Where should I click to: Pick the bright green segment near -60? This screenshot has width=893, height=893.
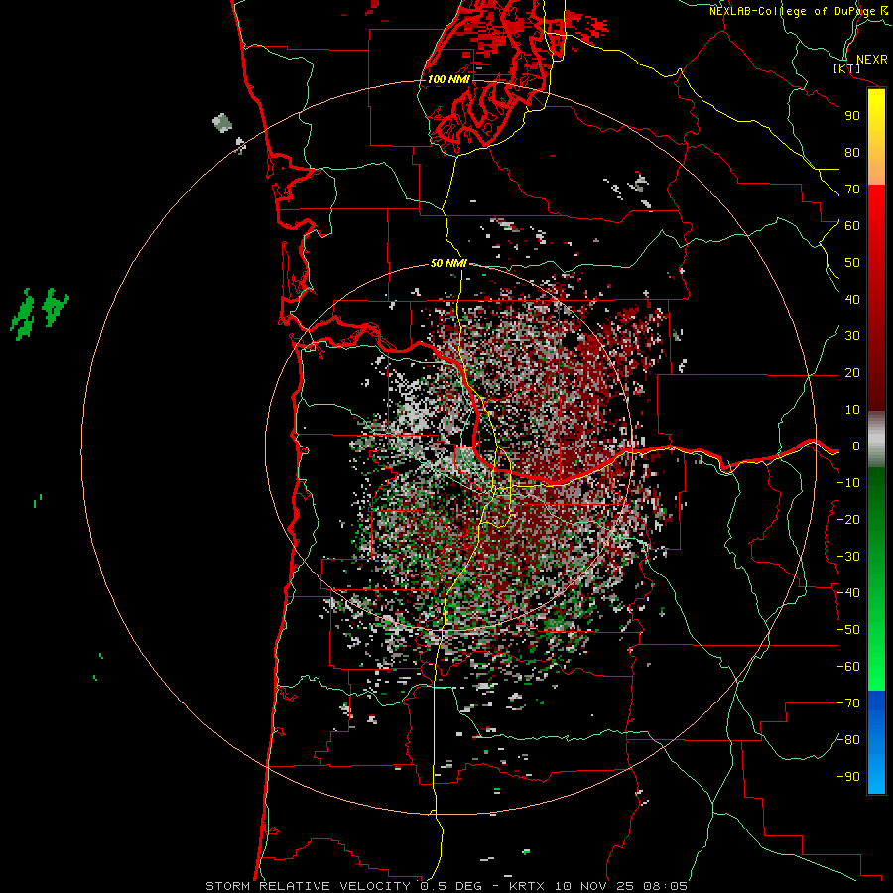[x=876, y=667]
